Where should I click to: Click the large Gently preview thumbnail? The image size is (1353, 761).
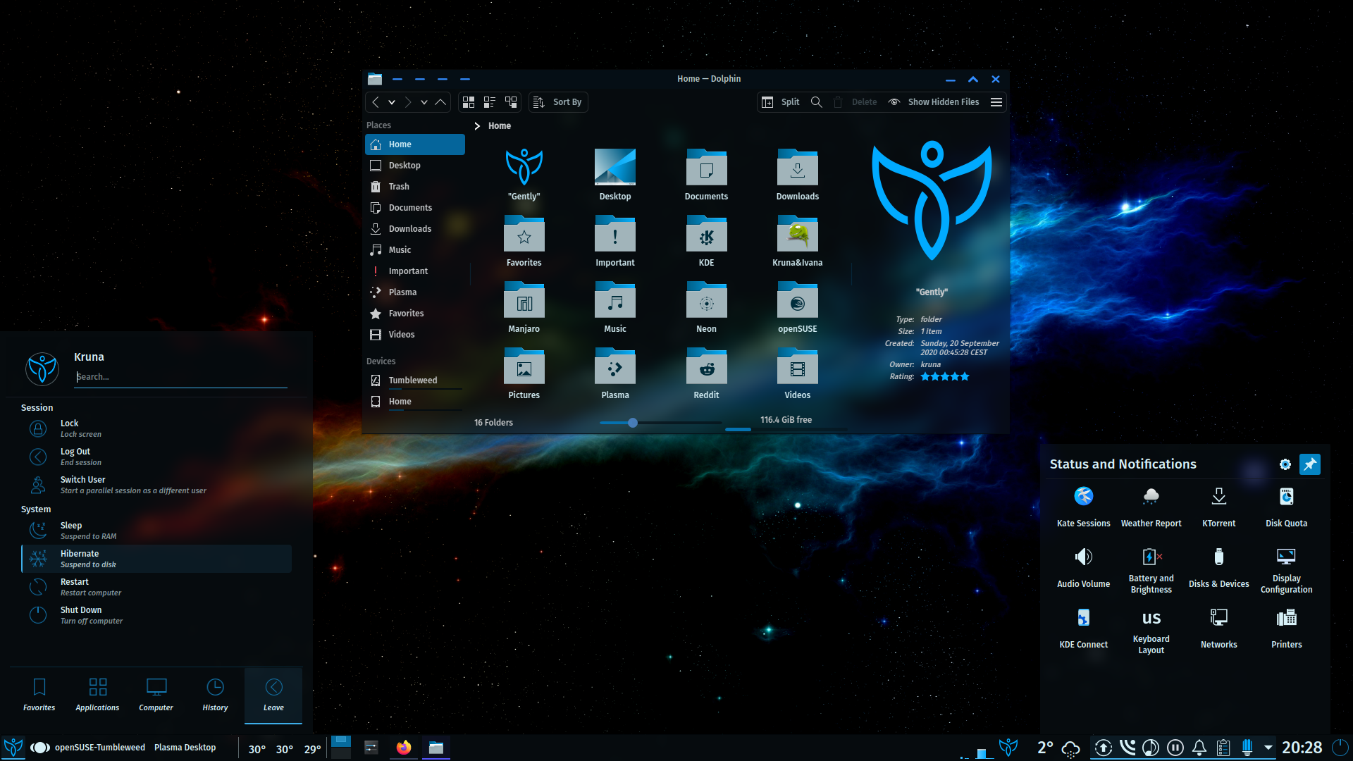coord(932,201)
